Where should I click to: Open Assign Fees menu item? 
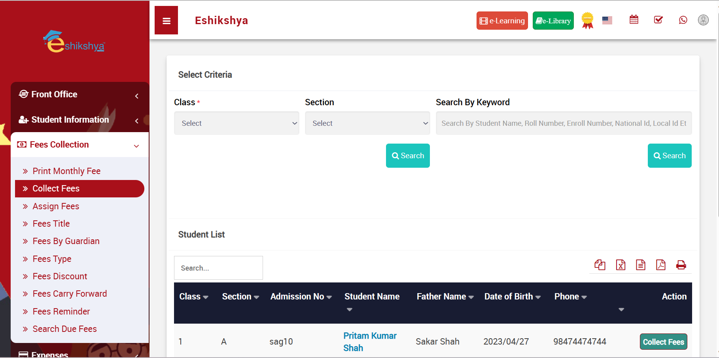click(56, 206)
